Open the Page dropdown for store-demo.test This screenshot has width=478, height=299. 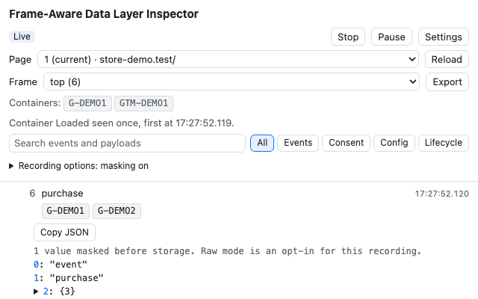coord(228,59)
